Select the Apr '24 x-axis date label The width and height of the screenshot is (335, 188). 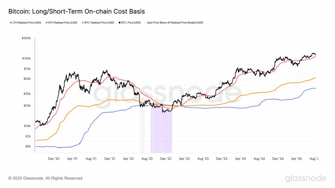pos(240,159)
